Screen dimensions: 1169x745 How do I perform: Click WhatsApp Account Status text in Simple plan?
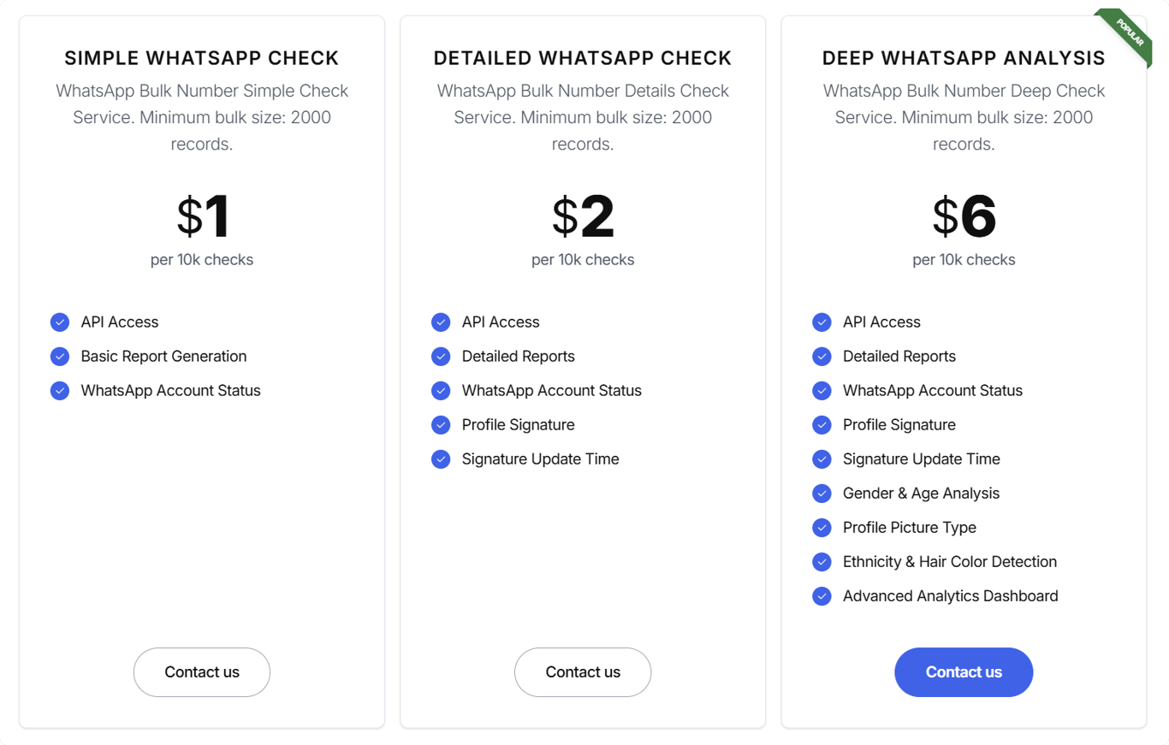[x=171, y=391]
